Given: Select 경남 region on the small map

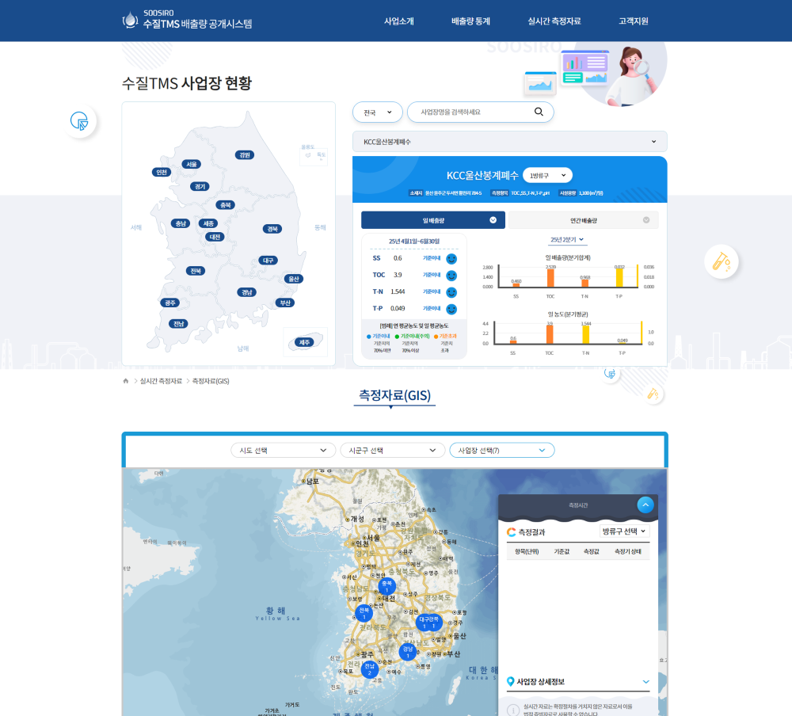Looking at the screenshot, I should tap(246, 292).
